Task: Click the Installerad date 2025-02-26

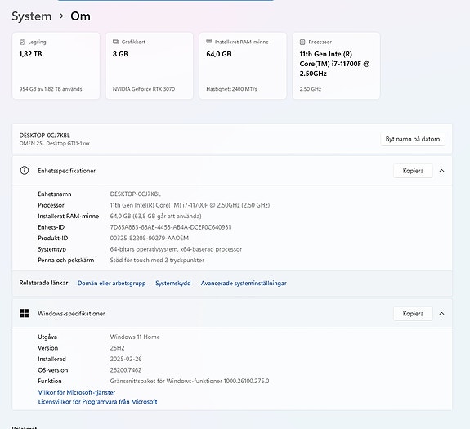Action: coord(126,359)
